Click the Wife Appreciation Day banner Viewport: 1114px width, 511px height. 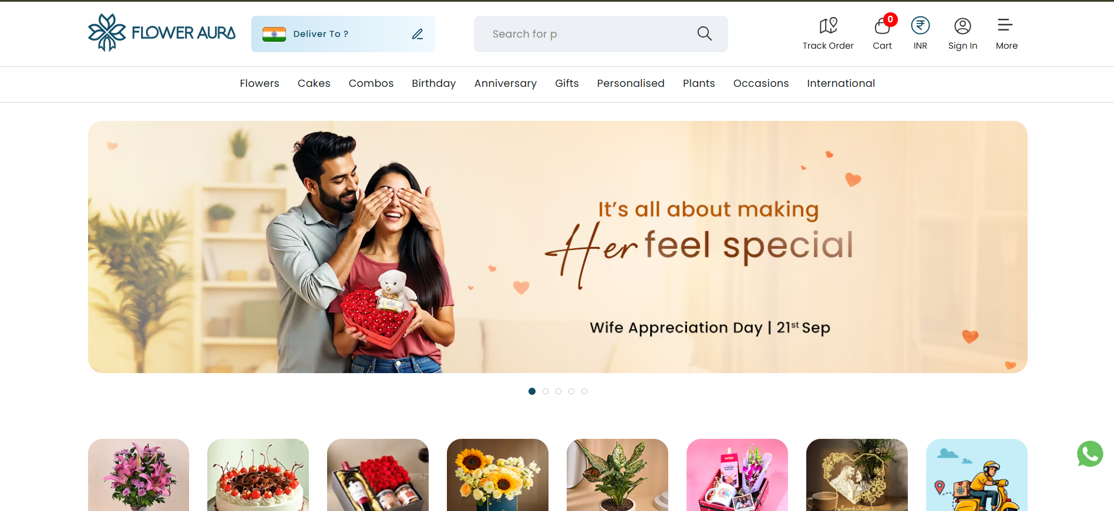(x=558, y=247)
